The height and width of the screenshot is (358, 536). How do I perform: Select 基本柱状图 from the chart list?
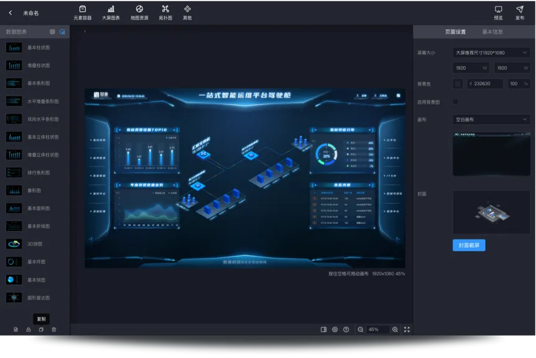click(37, 47)
